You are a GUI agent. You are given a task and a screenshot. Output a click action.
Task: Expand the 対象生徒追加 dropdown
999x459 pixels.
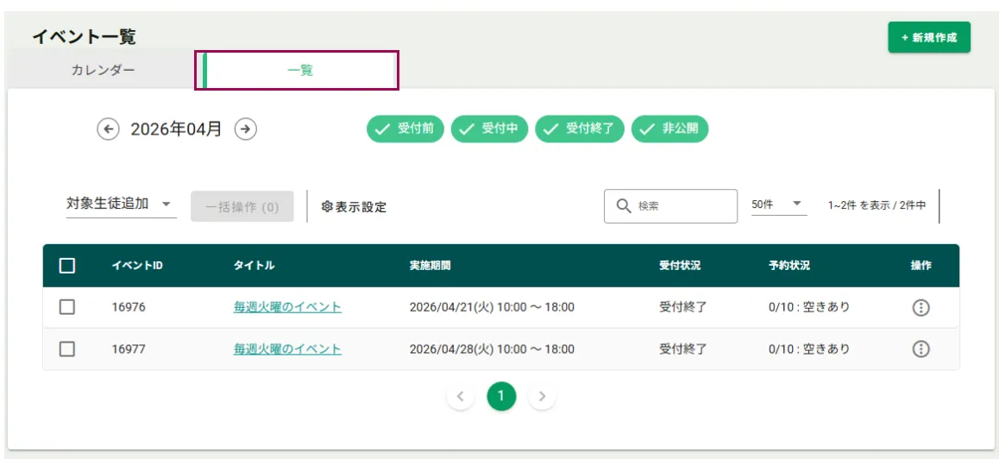tap(121, 204)
